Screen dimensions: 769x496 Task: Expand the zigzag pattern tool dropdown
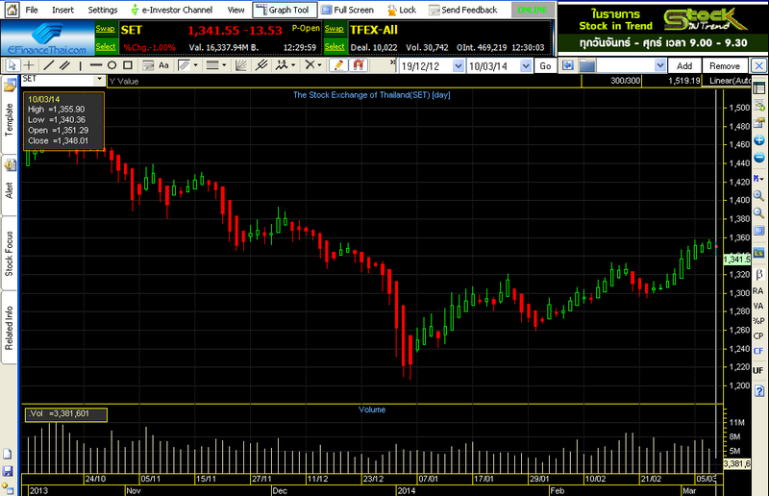[x=294, y=65]
